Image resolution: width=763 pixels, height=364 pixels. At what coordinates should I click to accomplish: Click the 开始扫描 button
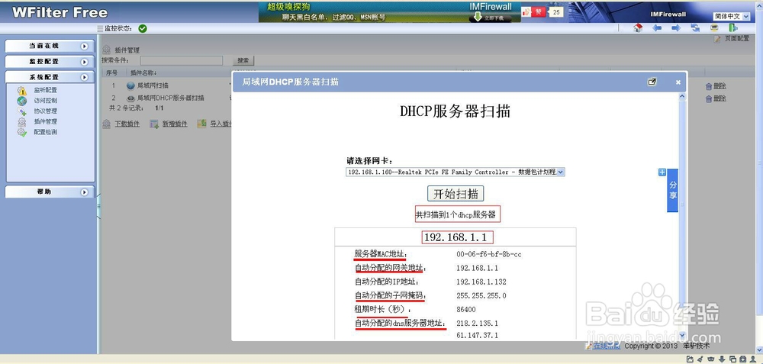456,193
